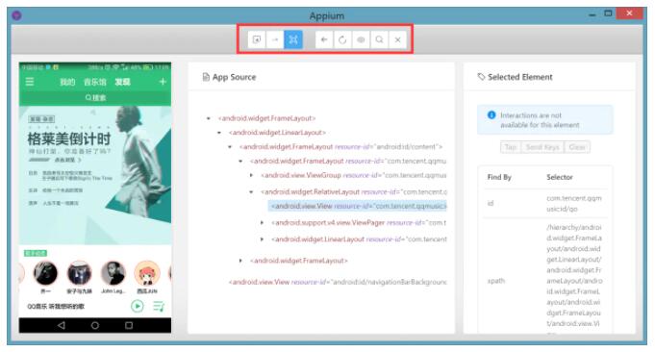Click the Back arrow toolbar button

pyautogui.click(x=324, y=39)
